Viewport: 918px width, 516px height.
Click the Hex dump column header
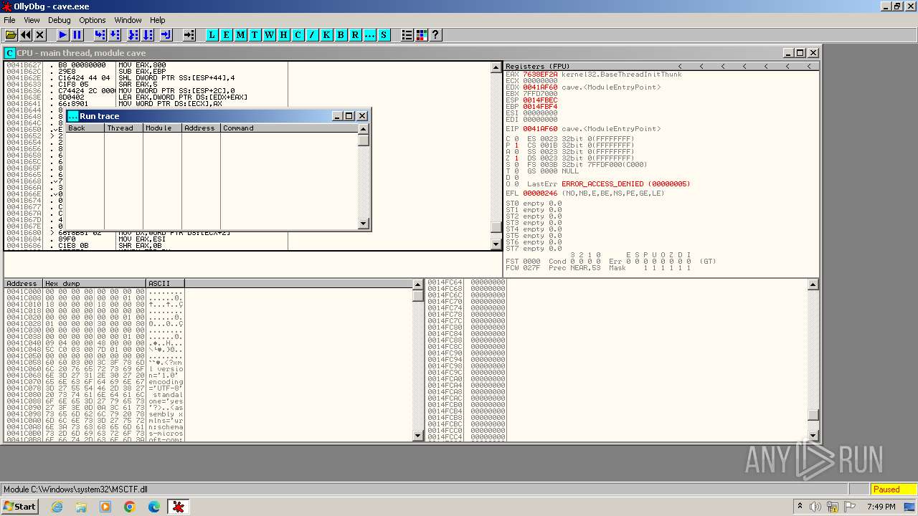tap(95, 284)
